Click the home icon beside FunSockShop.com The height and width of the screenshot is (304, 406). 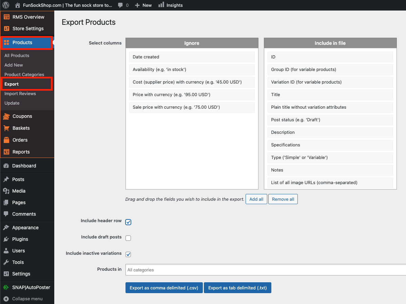18,5
